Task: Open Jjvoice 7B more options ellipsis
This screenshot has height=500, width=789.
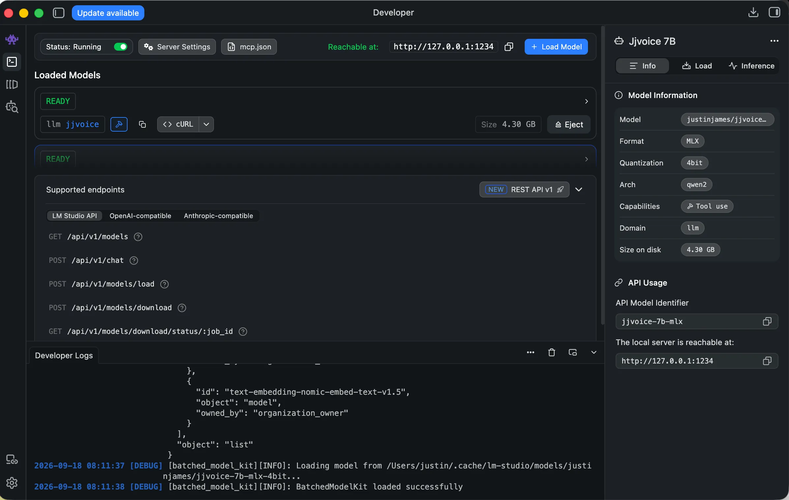Action: 774,41
